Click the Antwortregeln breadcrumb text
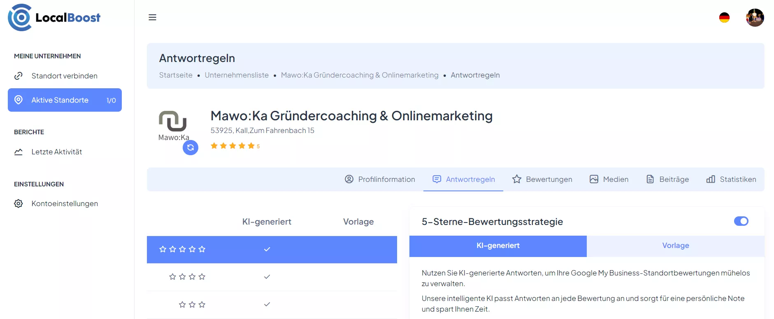Screen dimensions: 774x319 pyautogui.click(x=475, y=75)
